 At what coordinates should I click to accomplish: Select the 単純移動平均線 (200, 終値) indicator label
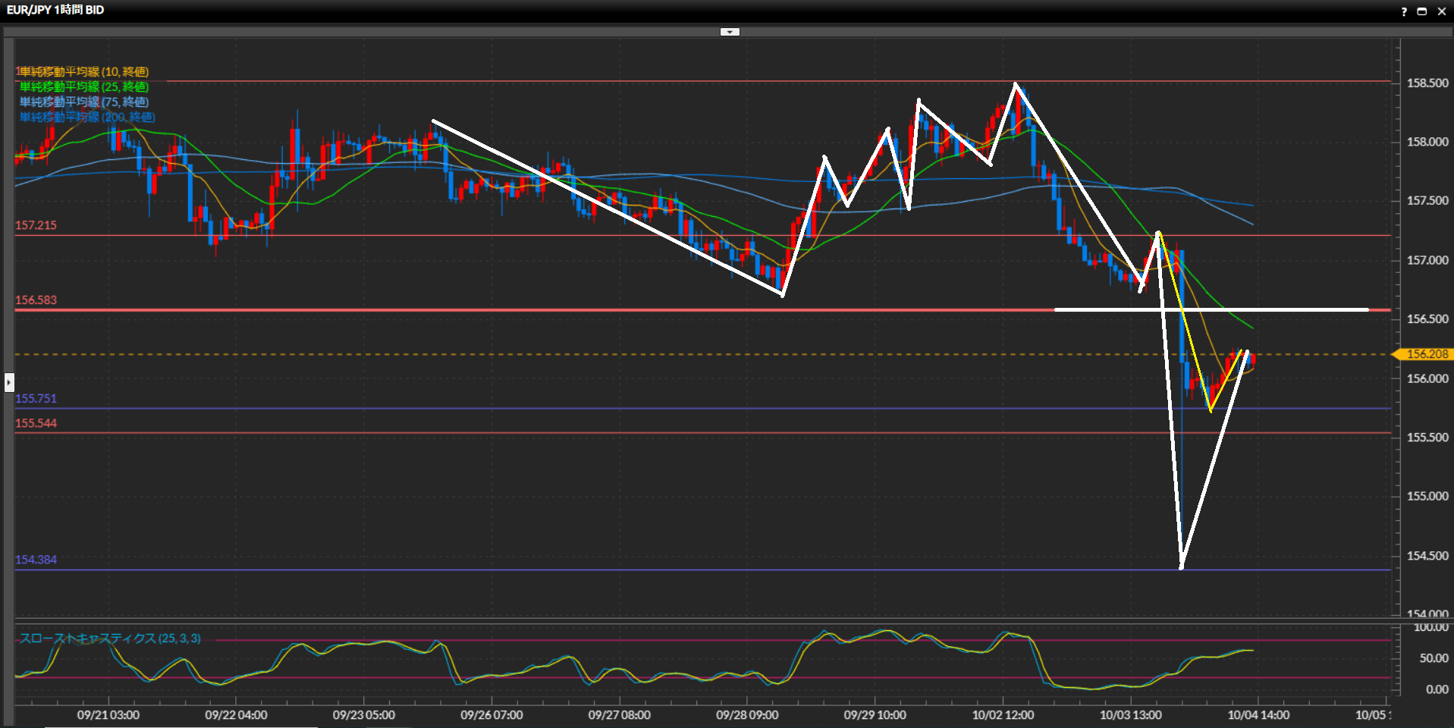pos(86,118)
